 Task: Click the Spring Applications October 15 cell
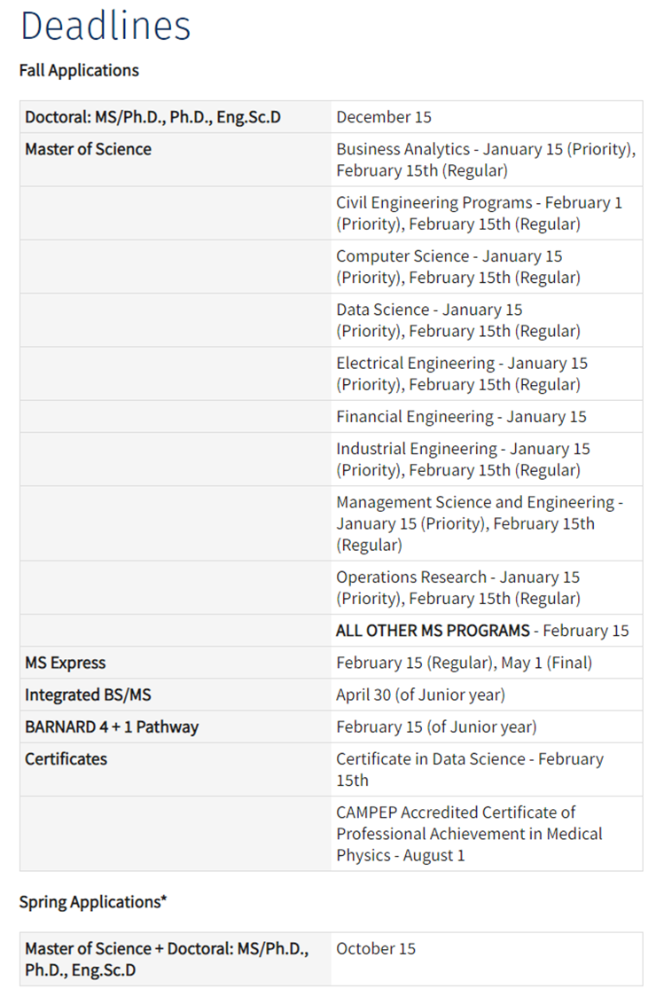[x=376, y=948]
